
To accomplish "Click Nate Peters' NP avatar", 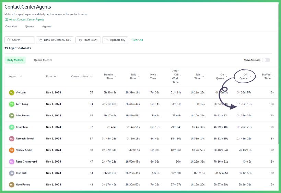I will click(x=12, y=184).
